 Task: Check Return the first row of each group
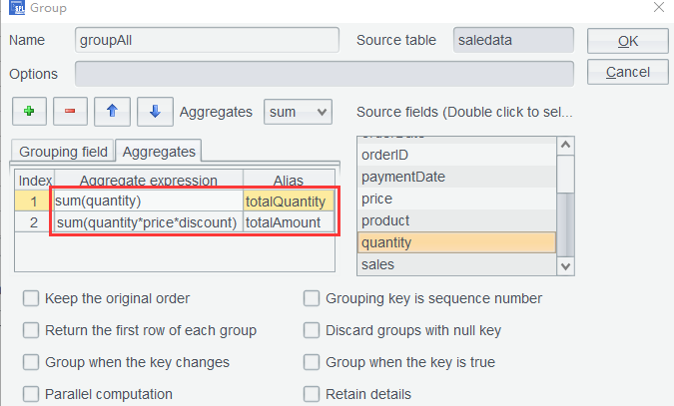[x=31, y=330]
